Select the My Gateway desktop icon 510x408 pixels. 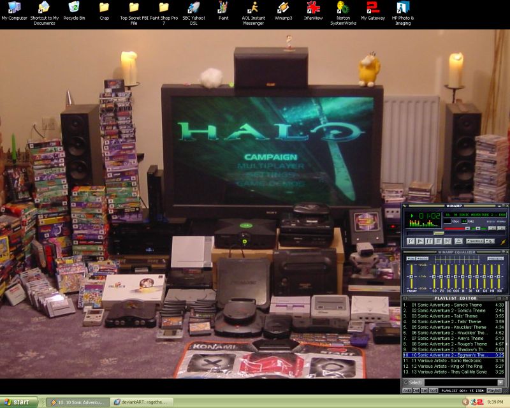pos(373,11)
